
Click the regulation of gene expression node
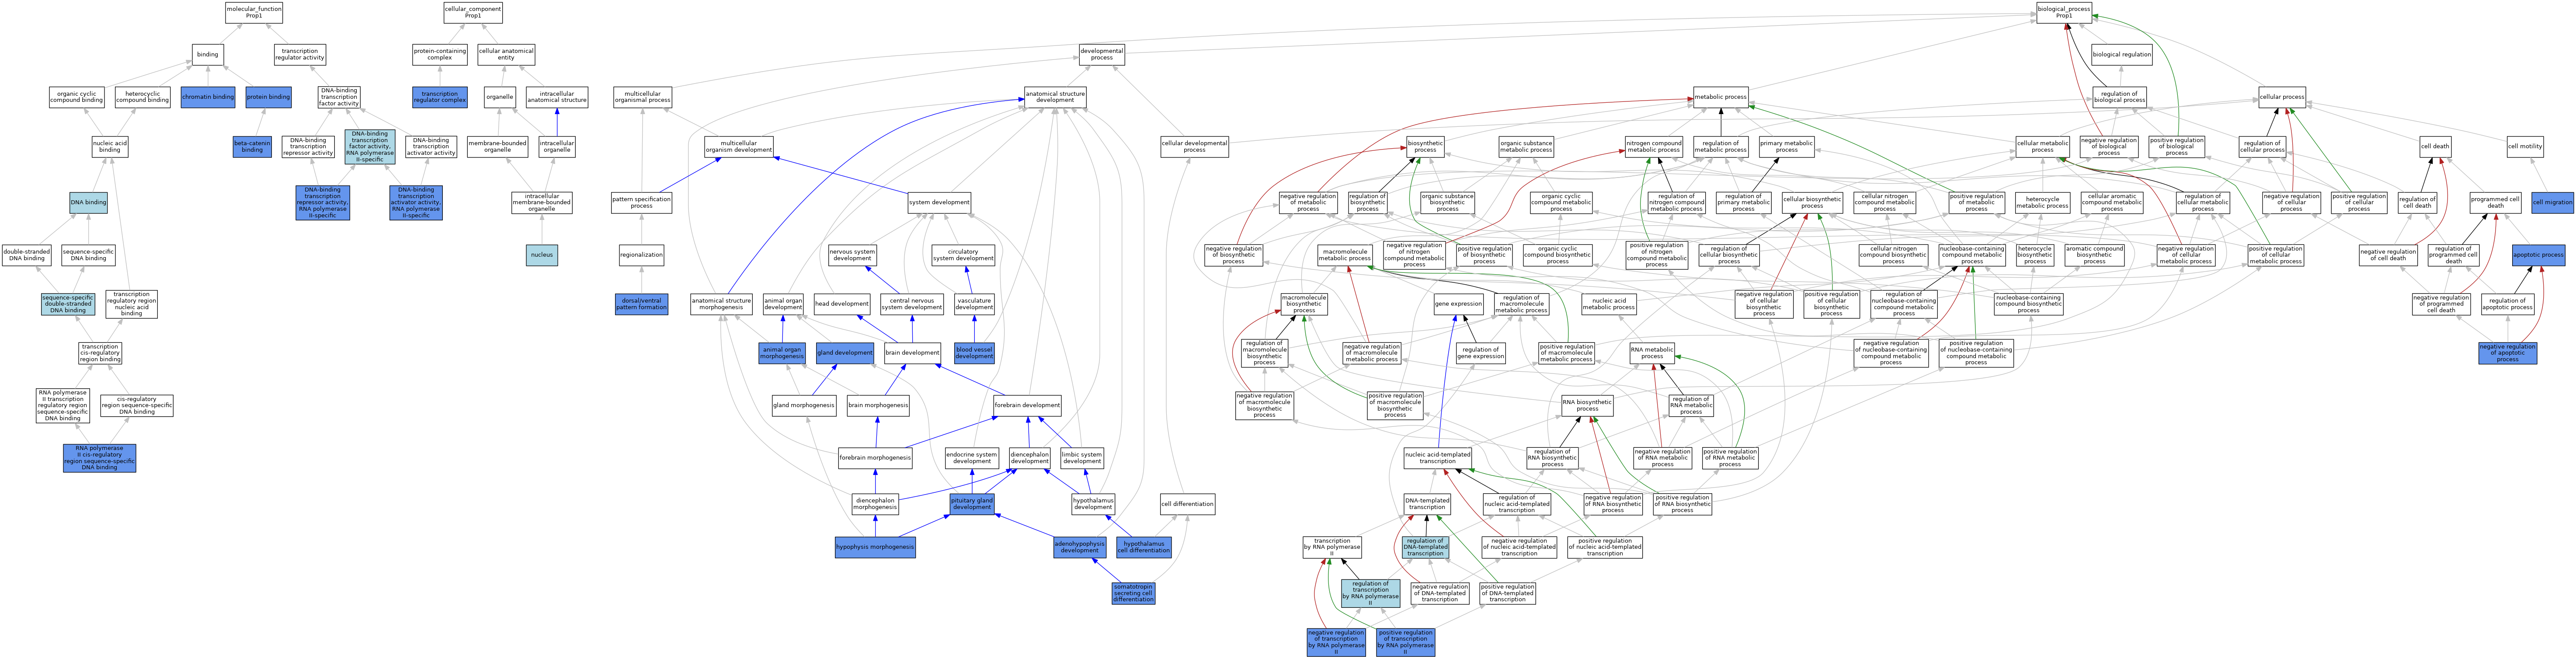[1481, 352]
